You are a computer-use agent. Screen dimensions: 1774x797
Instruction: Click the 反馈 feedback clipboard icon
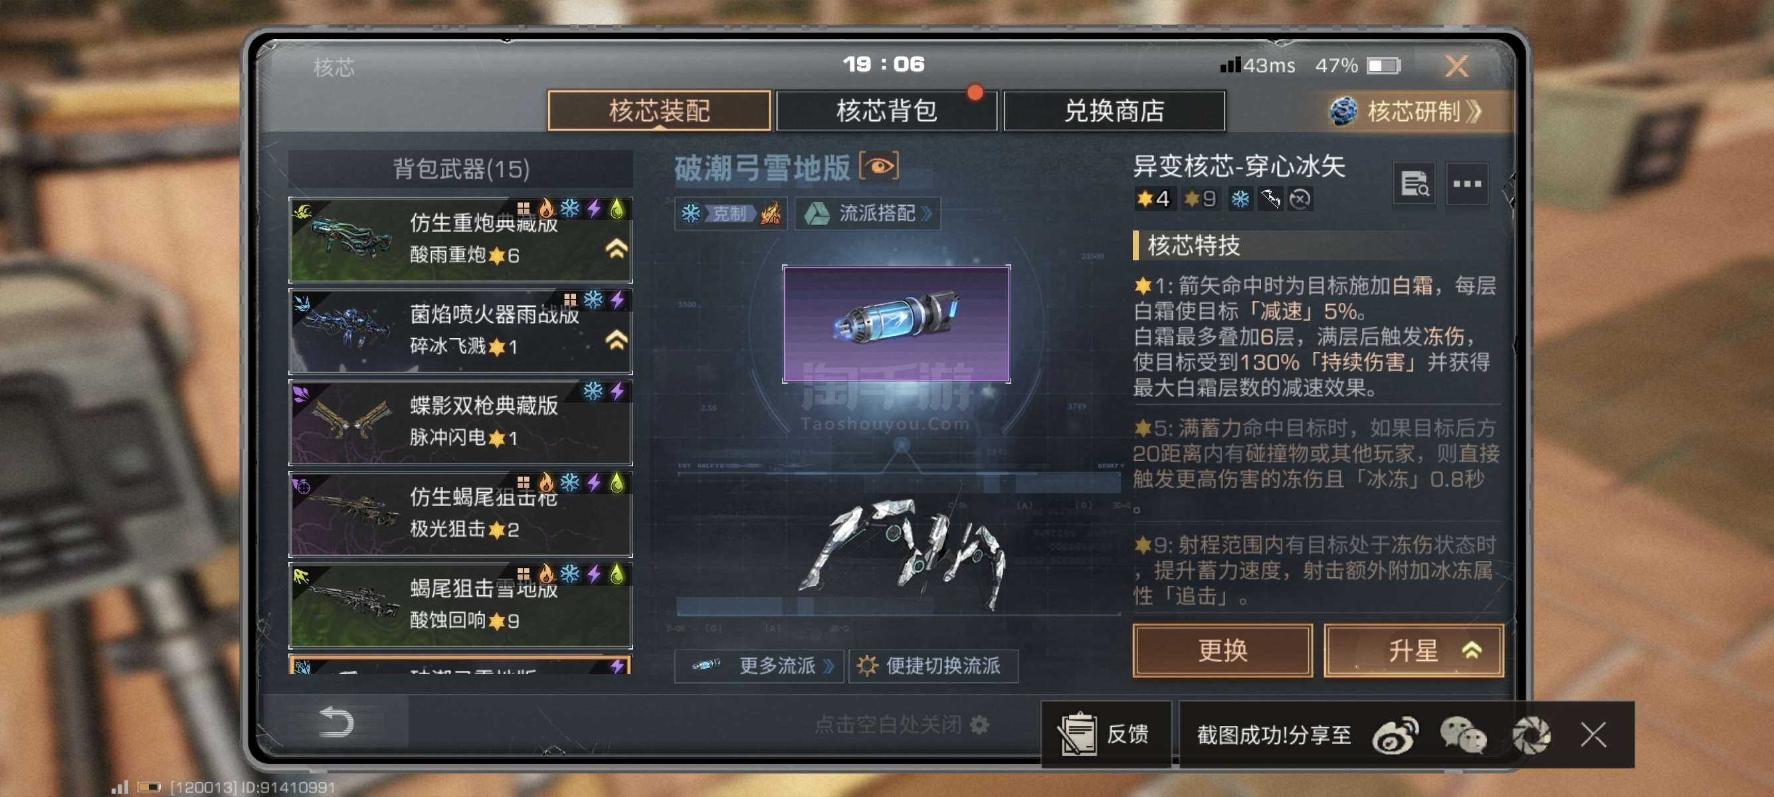tap(1078, 735)
